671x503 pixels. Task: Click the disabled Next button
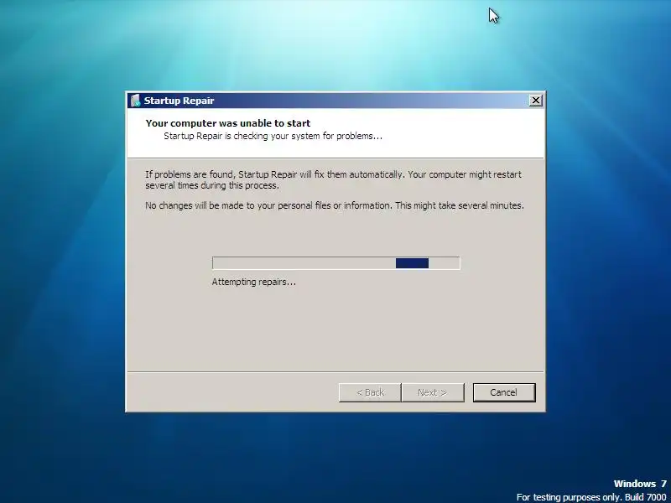pyautogui.click(x=433, y=392)
